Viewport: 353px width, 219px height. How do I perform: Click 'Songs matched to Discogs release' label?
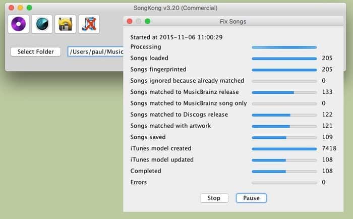(x=179, y=115)
